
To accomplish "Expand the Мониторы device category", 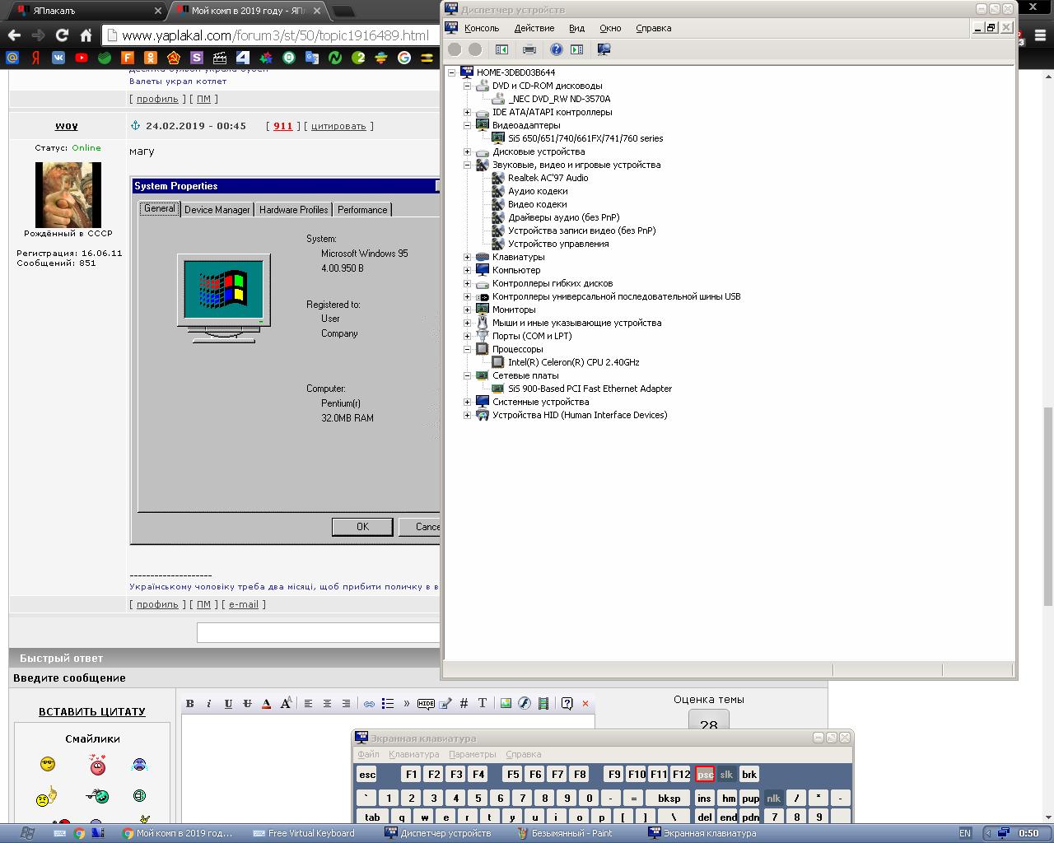I will 468,310.
